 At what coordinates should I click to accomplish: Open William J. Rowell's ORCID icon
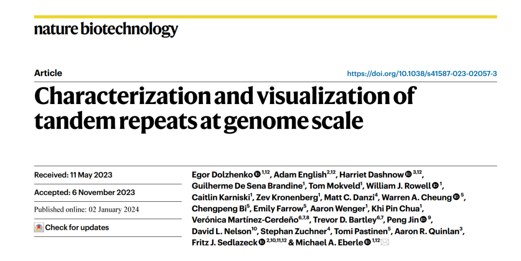435,185
